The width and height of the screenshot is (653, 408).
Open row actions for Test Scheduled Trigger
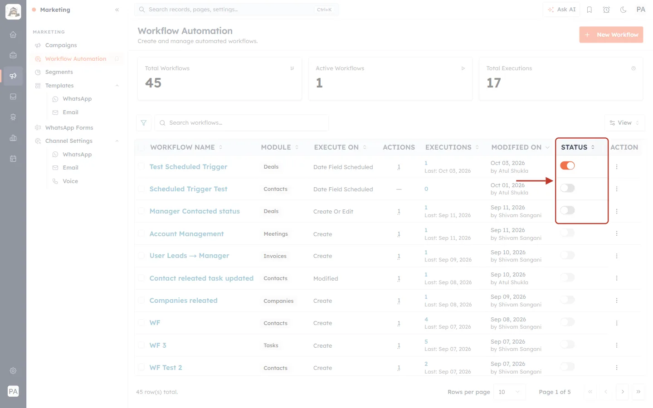click(617, 167)
